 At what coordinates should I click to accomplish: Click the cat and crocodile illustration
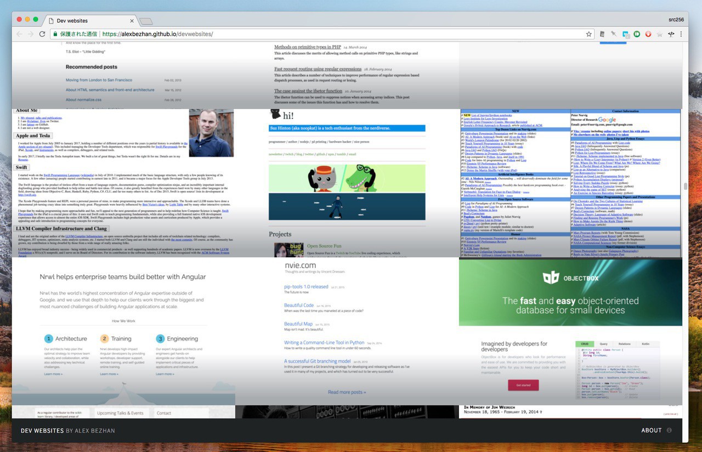point(347,177)
